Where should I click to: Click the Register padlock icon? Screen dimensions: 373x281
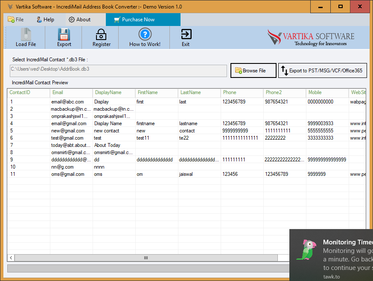pyautogui.click(x=101, y=34)
